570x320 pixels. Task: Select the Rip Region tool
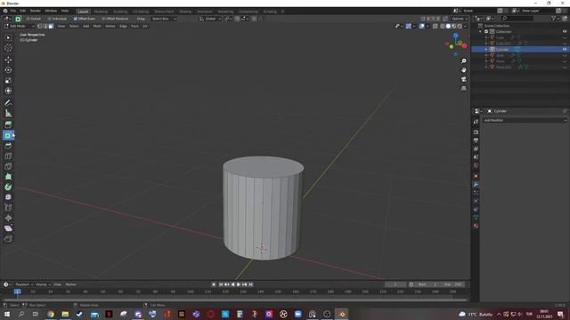pyautogui.click(x=8, y=239)
